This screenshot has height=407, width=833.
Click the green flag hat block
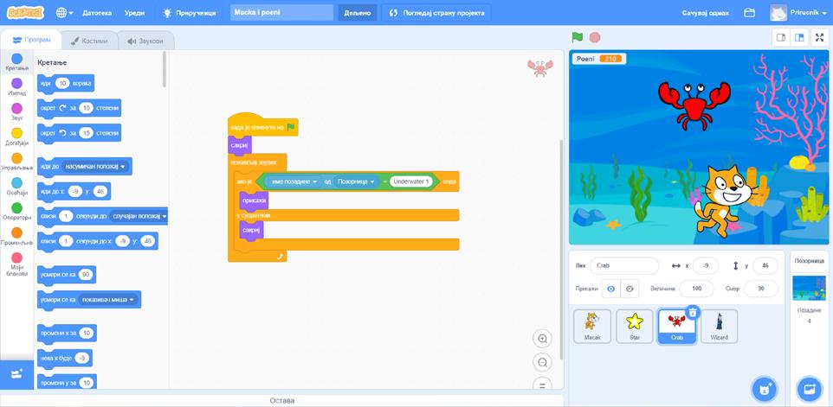(263, 126)
